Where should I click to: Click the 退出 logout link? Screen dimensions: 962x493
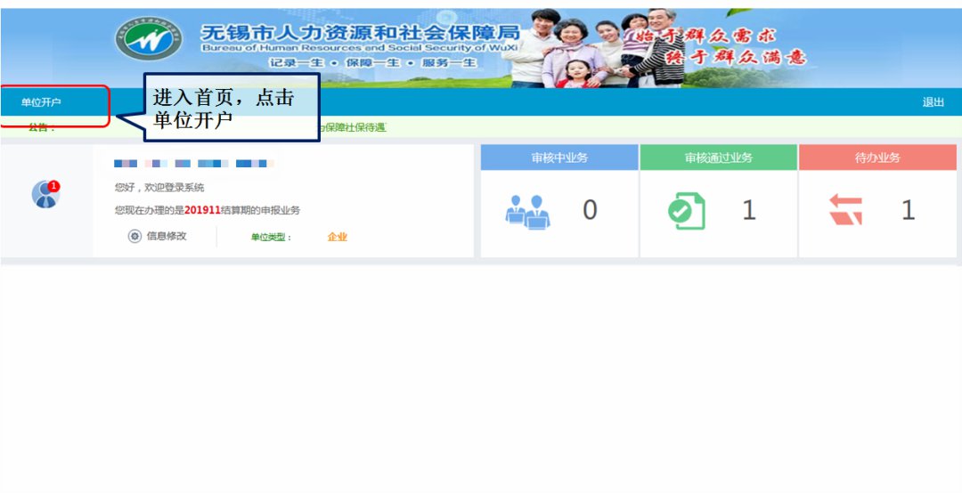coord(933,102)
